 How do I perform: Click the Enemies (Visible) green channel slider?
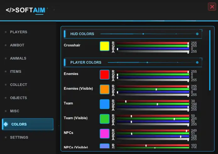point(152,89)
